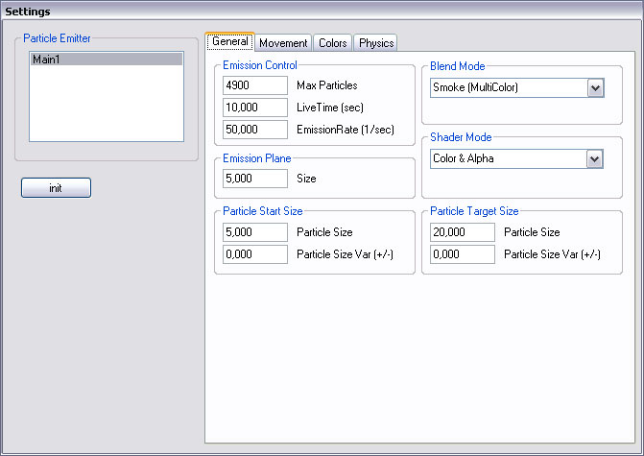This screenshot has height=456, width=644.
Task: Click the Settings window title bar
Action: [322, 11]
